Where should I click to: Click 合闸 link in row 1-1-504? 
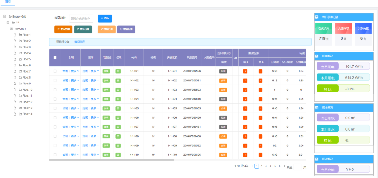(x=65, y=99)
